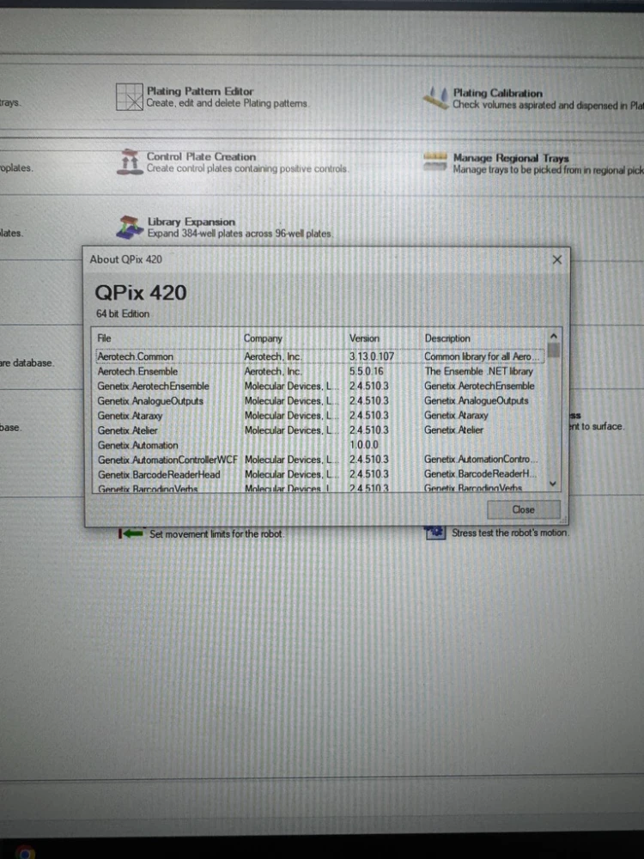Image resolution: width=644 pixels, height=859 pixels.
Task: Open Chrome from the taskbar
Action: pyautogui.click(x=25, y=852)
